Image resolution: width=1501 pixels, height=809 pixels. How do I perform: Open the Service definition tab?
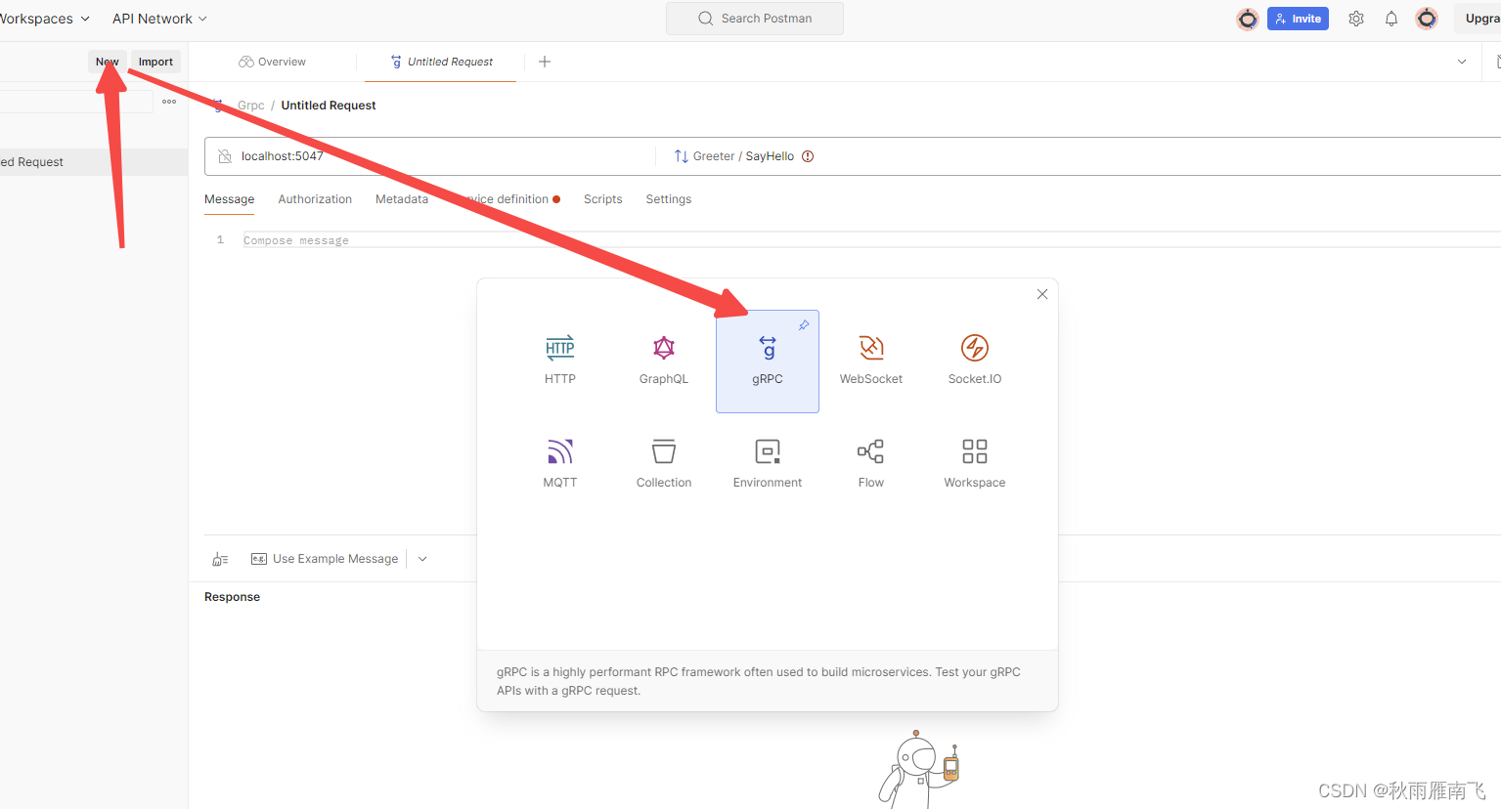tap(507, 199)
